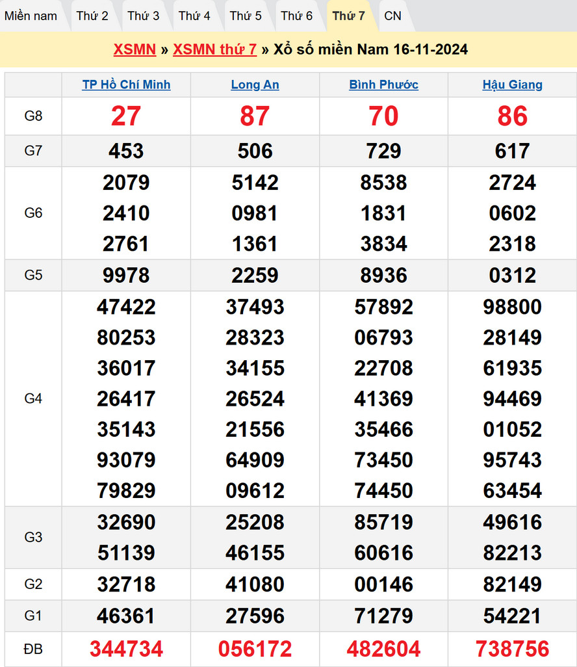Switch to the Thứ 6 tab
The width and height of the screenshot is (577, 667).
pos(297,16)
